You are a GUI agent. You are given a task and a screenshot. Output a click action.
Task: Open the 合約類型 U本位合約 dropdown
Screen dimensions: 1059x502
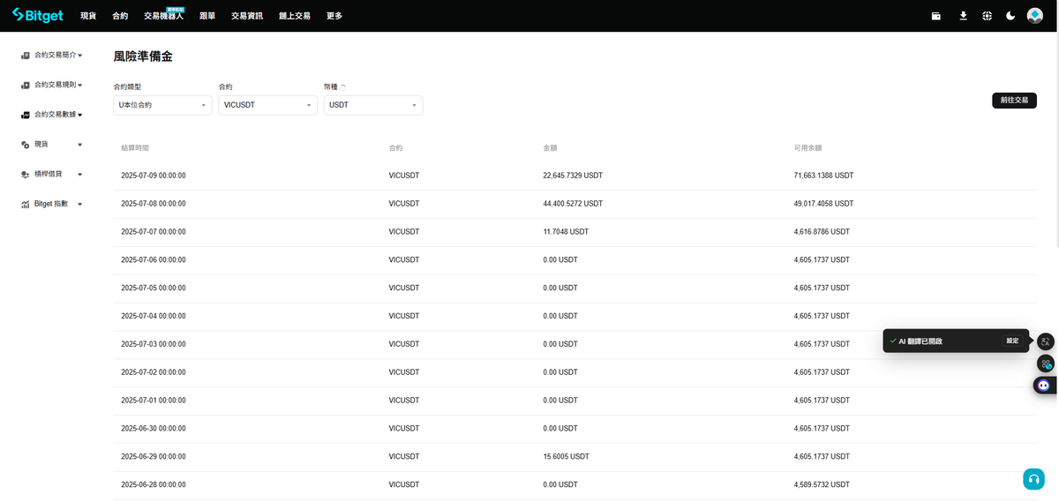(x=162, y=105)
